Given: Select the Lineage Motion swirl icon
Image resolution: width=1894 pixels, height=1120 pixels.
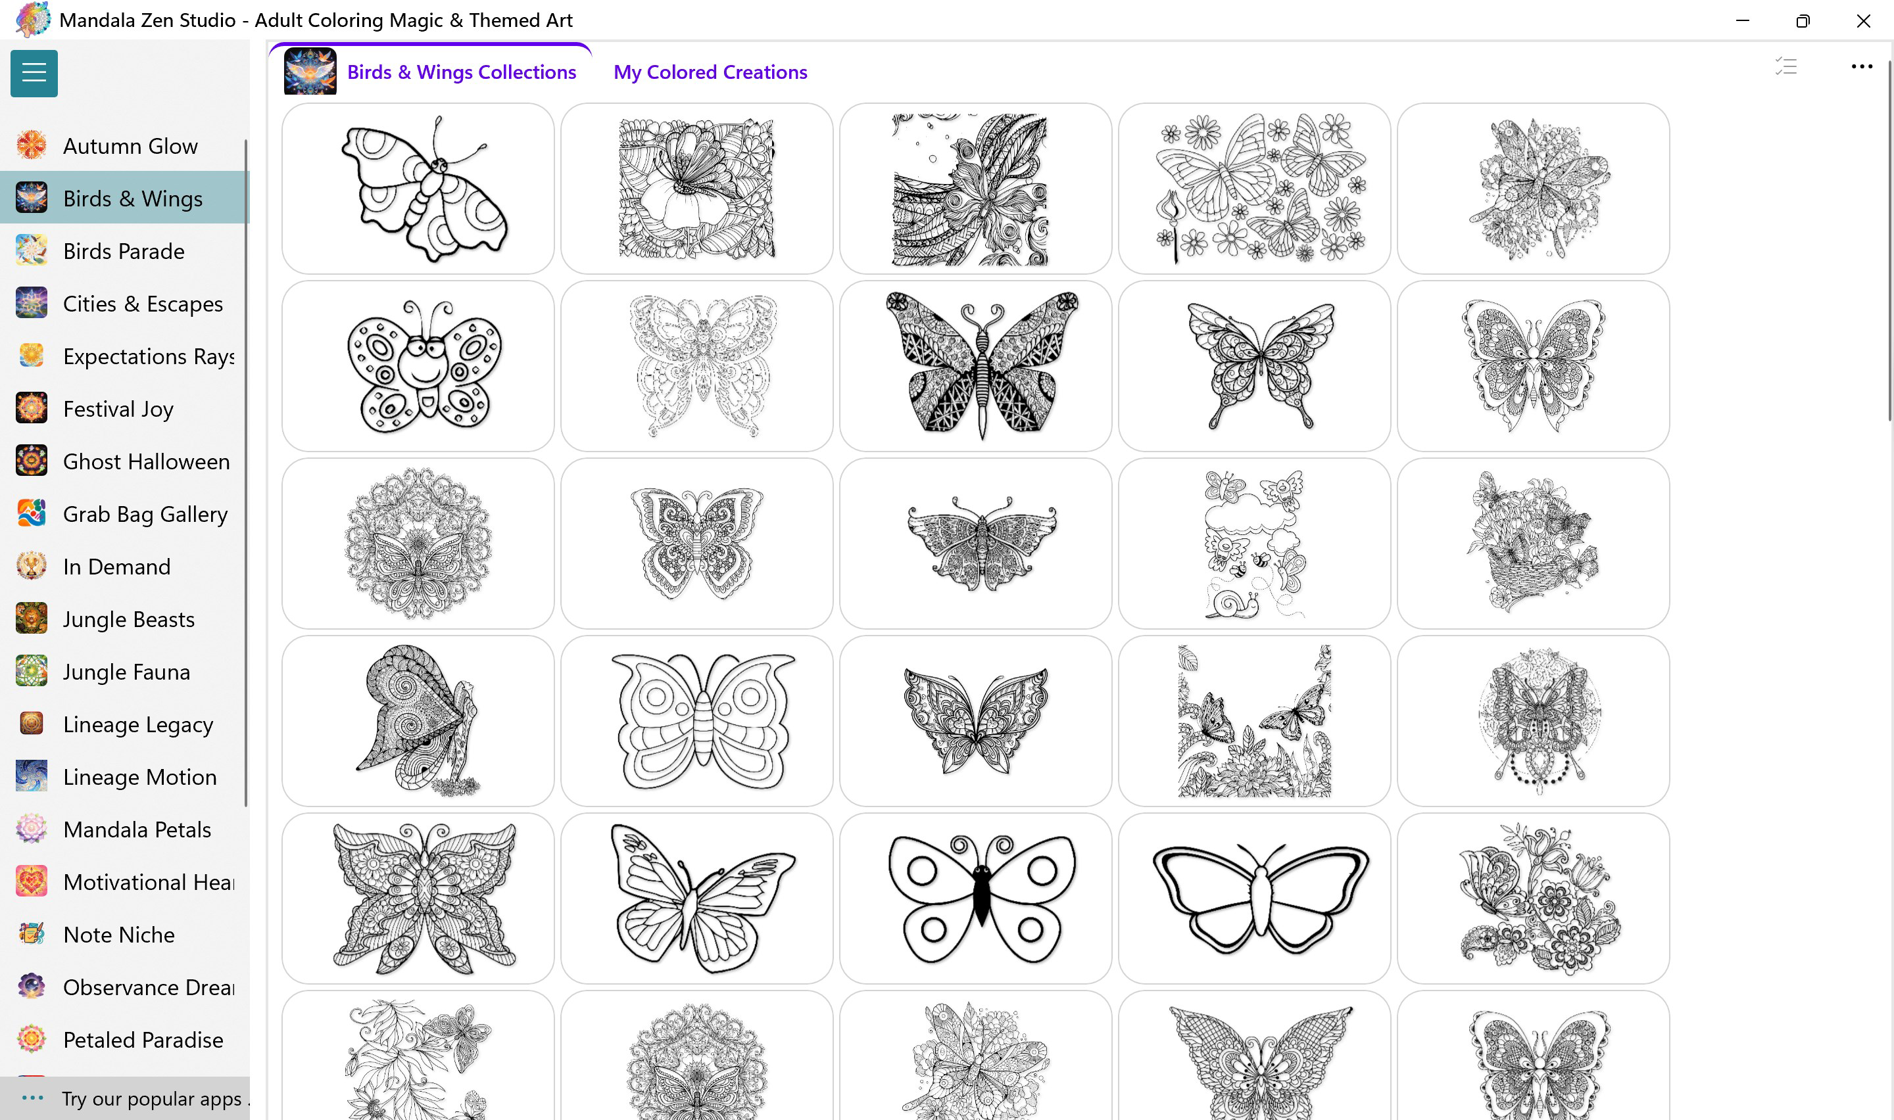Looking at the screenshot, I should point(31,776).
